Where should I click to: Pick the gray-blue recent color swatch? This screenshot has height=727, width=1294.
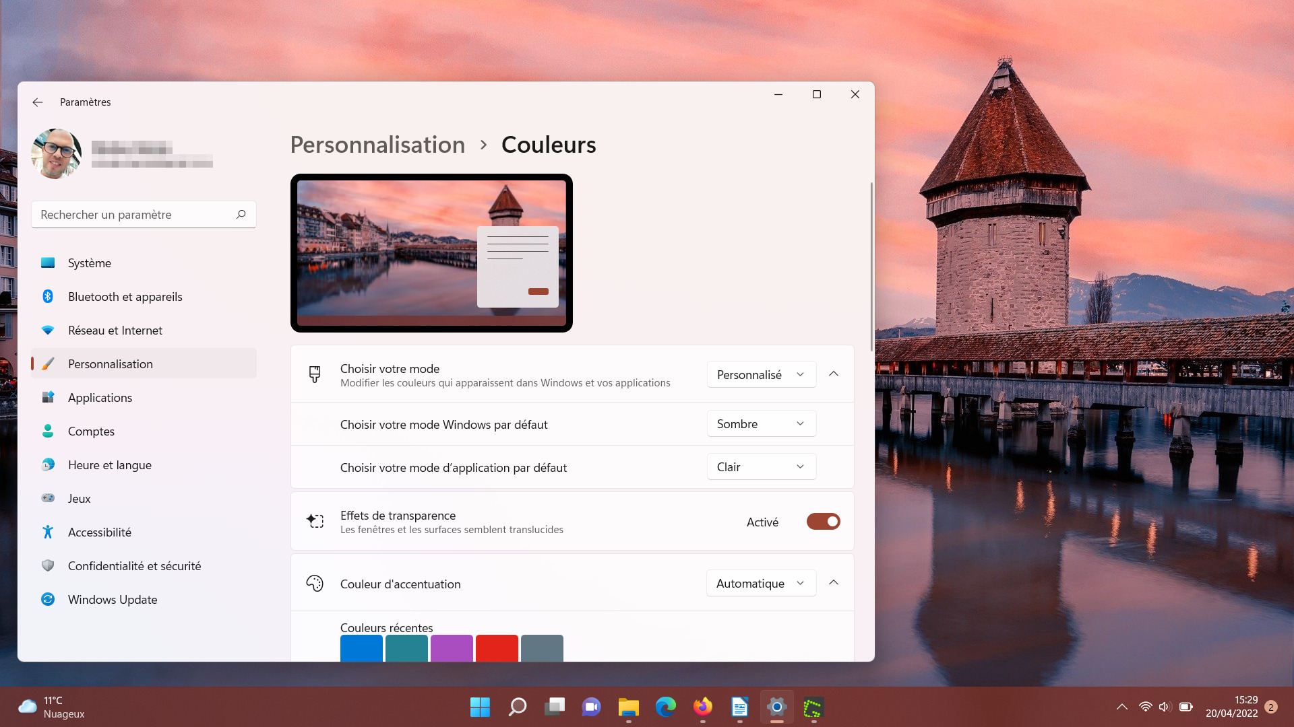click(542, 648)
